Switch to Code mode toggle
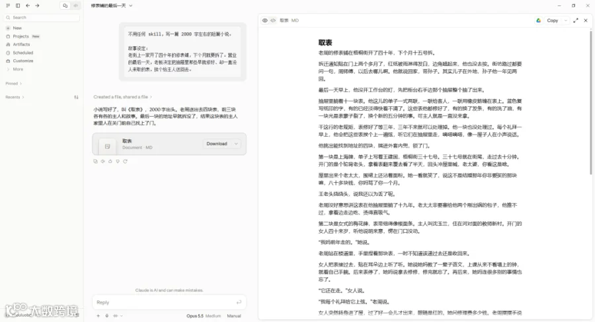 (76, 6)
